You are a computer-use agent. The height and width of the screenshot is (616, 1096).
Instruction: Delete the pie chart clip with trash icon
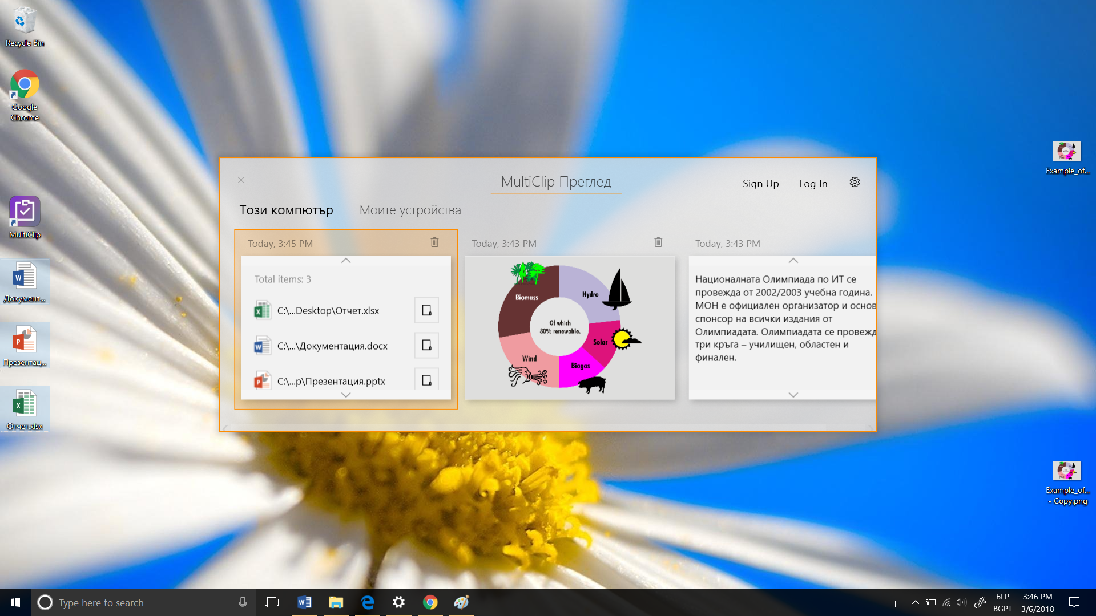click(x=658, y=242)
